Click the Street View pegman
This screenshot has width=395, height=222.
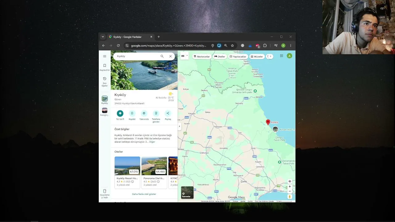tap(290, 197)
